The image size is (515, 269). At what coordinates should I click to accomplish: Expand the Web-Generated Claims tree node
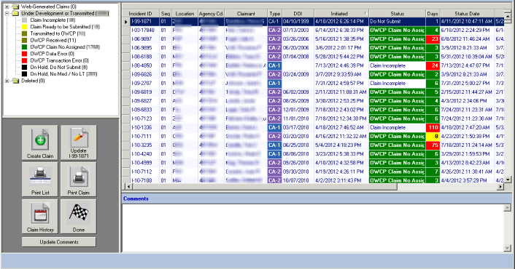point(7,7)
